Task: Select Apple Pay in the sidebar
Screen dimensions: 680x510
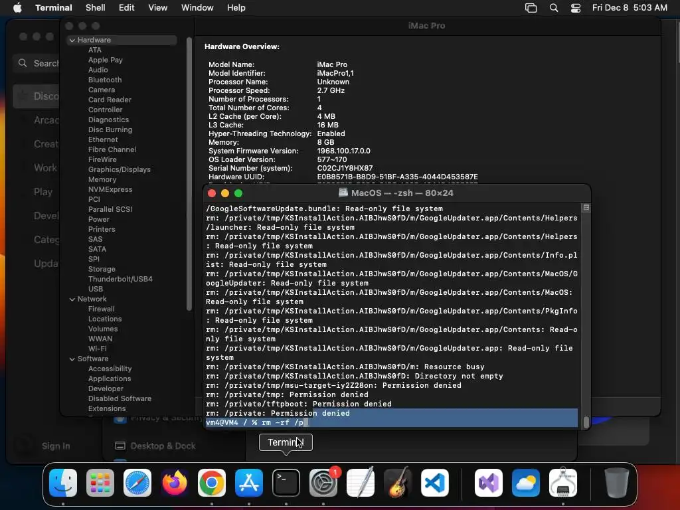Action: tap(106, 60)
